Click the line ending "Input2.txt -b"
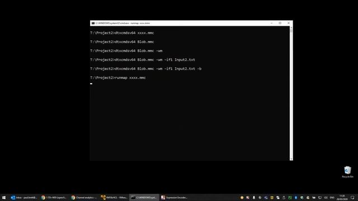Image resolution: width=358 pixels, height=201 pixels. tap(146, 69)
